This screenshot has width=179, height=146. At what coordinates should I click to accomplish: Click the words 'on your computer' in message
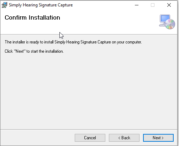click(x=127, y=42)
